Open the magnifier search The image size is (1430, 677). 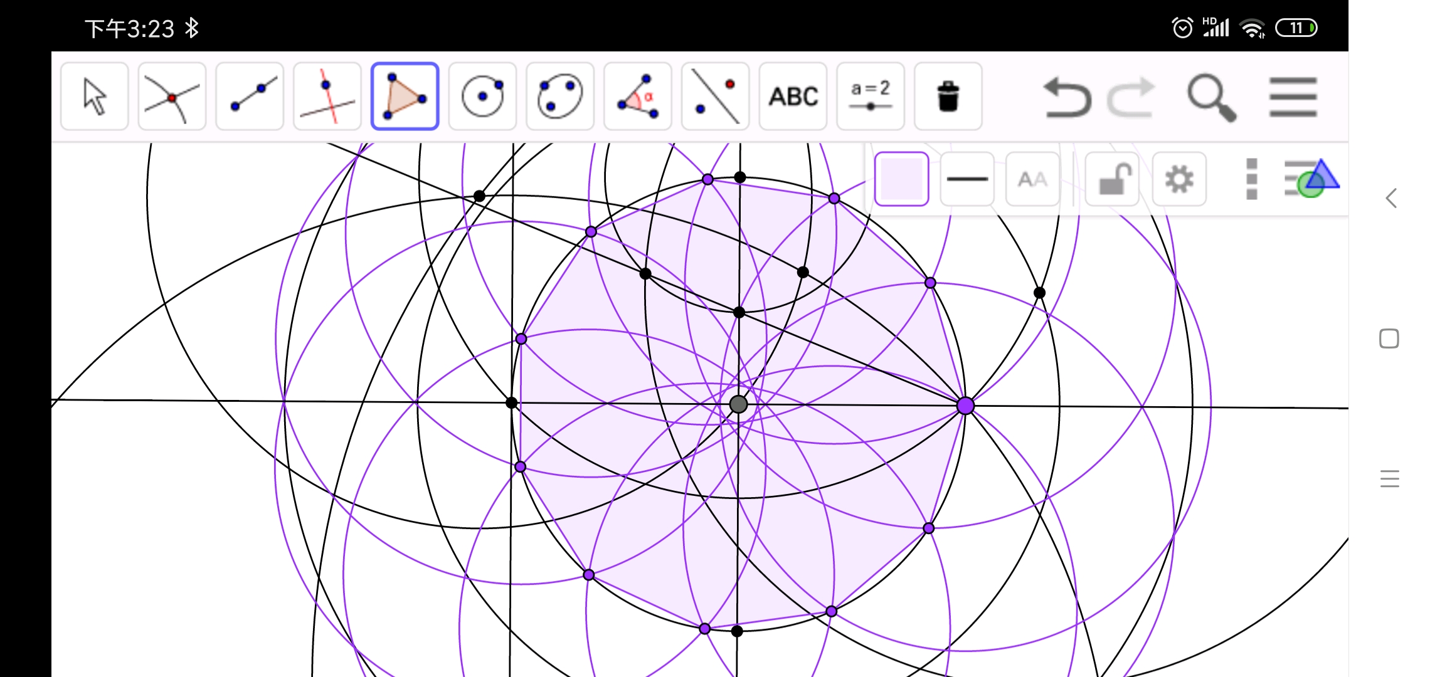[1211, 97]
